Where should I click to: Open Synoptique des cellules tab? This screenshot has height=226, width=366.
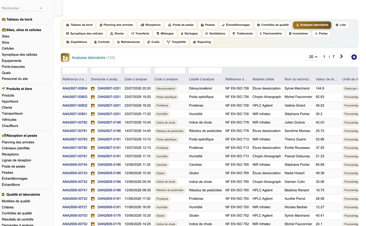84,34
